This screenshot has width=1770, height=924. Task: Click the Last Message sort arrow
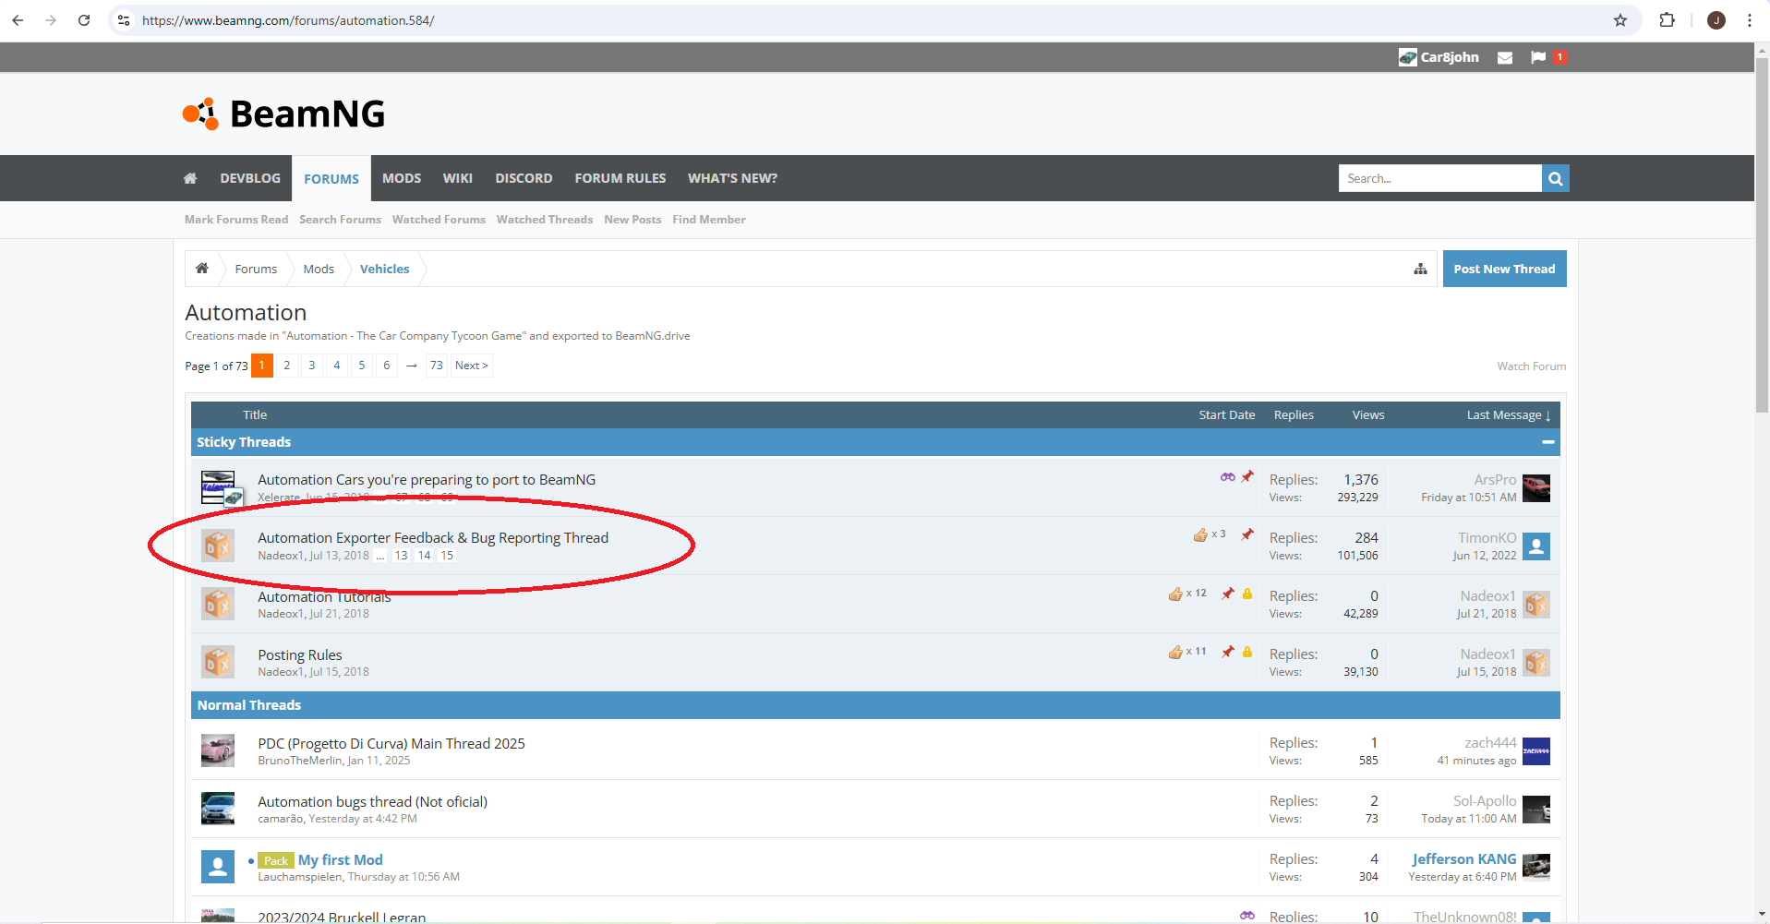coord(1547,415)
